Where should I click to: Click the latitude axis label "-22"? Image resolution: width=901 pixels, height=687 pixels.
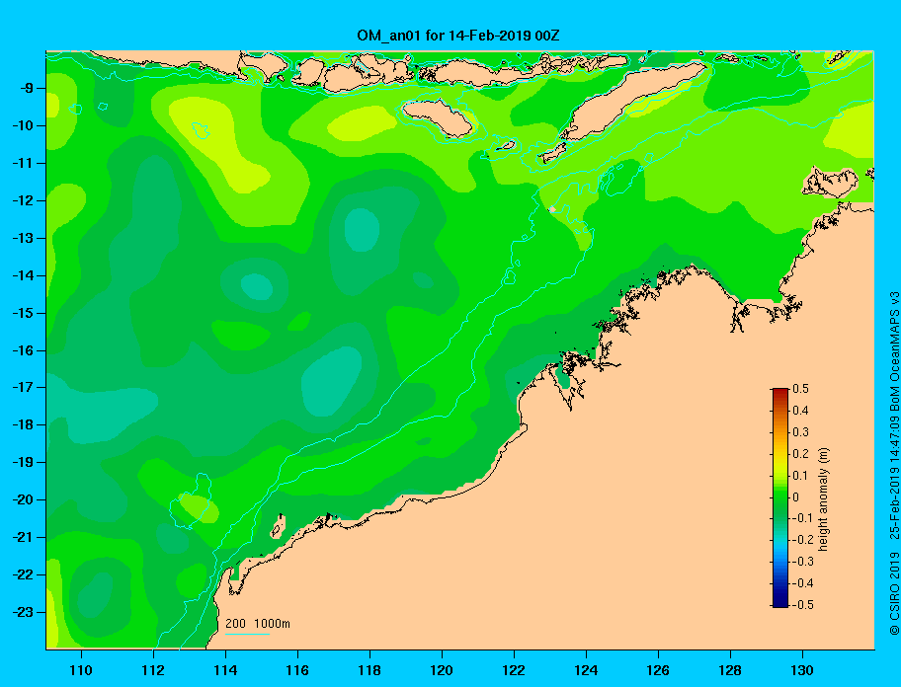23,574
